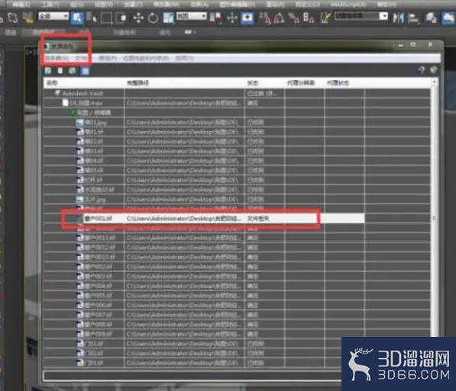Select the 水泥地02.tif file row
The height and width of the screenshot is (391, 456).
237,190
